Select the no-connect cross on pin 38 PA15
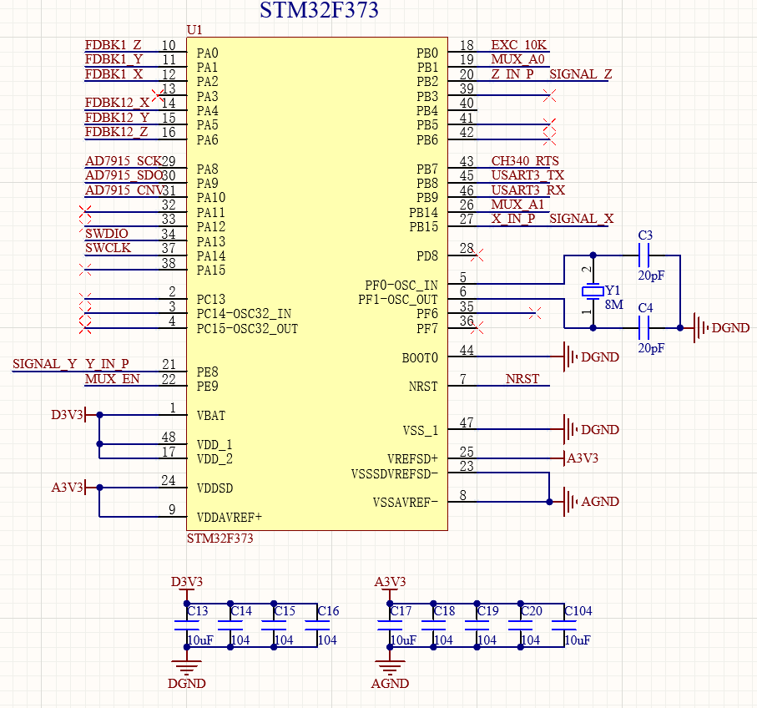The height and width of the screenshot is (708, 757). (x=85, y=270)
